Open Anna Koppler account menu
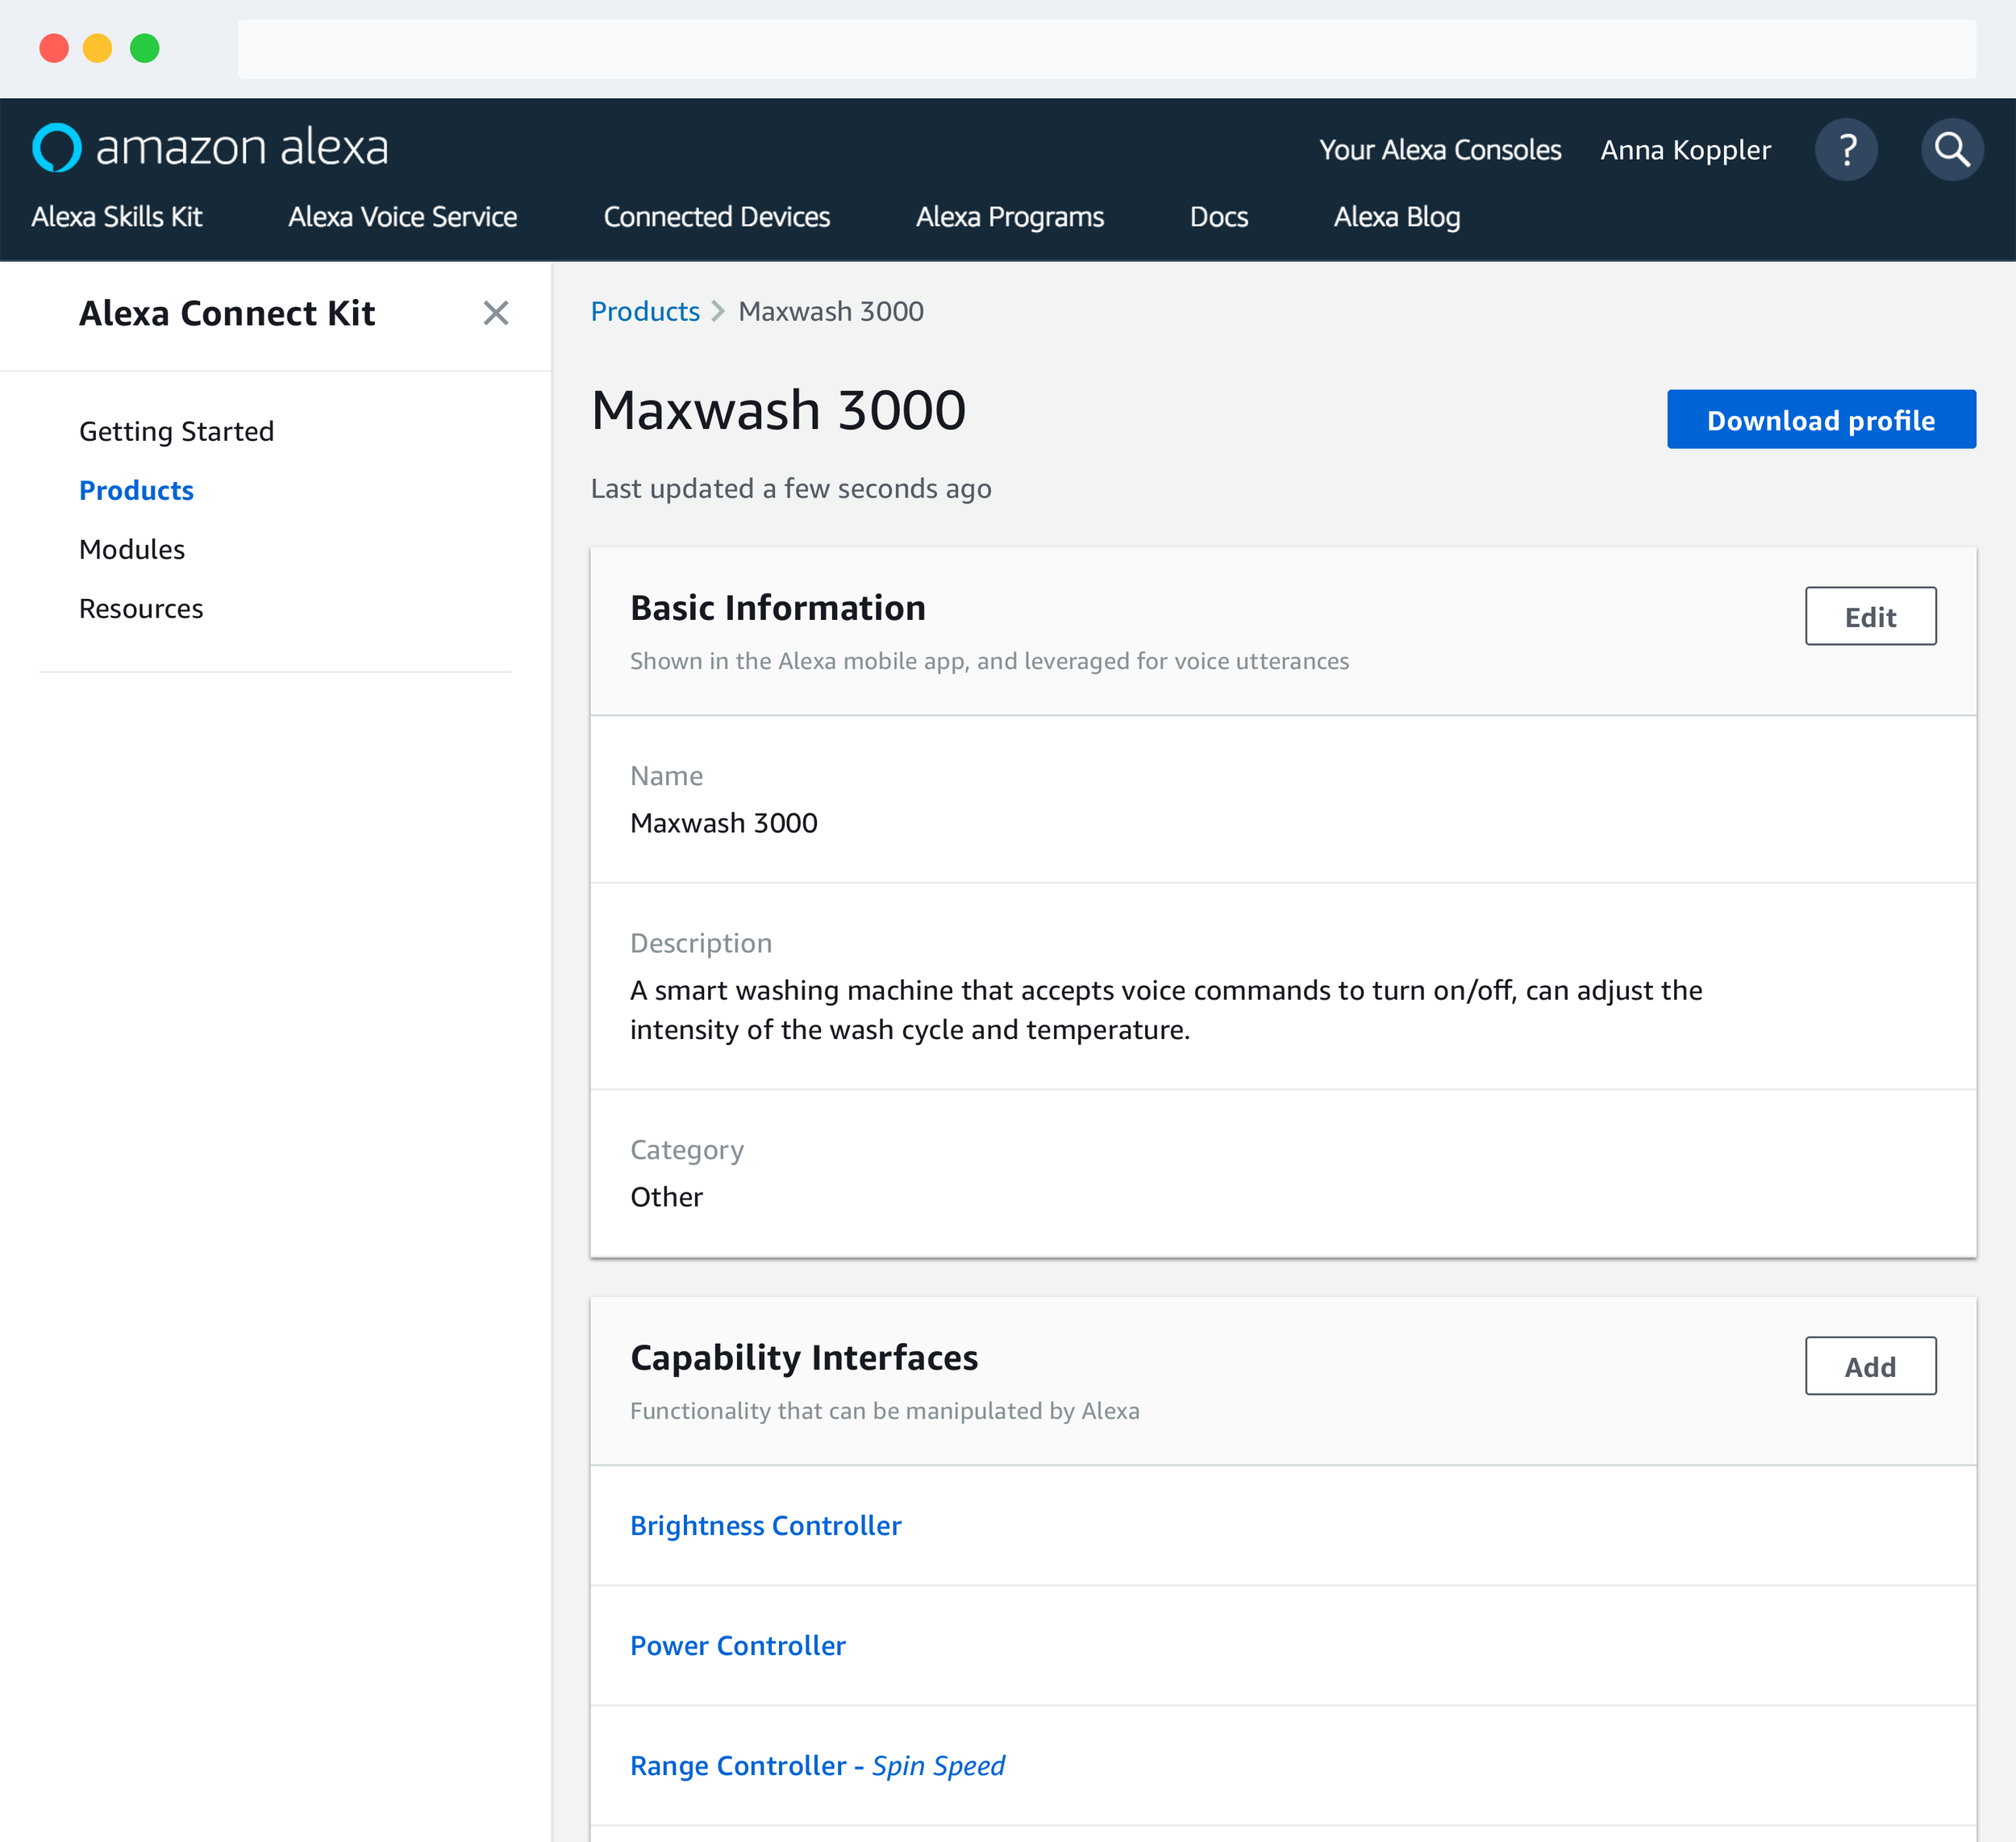 tap(1685, 150)
